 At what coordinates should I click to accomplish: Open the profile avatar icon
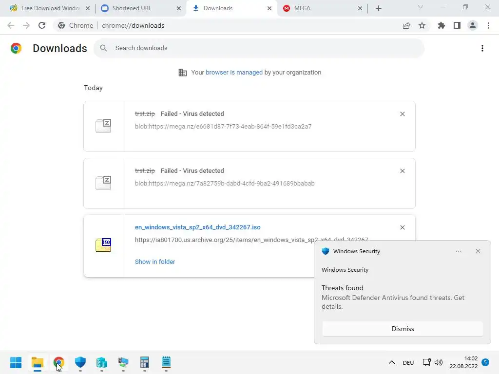pyautogui.click(x=473, y=25)
